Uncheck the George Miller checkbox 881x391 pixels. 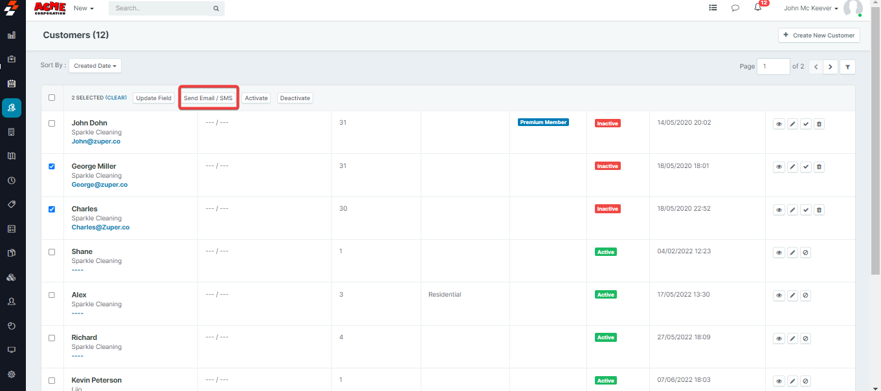point(52,166)
